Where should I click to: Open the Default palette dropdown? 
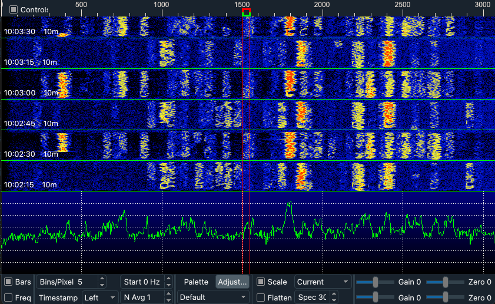click(x=213, y=297)
